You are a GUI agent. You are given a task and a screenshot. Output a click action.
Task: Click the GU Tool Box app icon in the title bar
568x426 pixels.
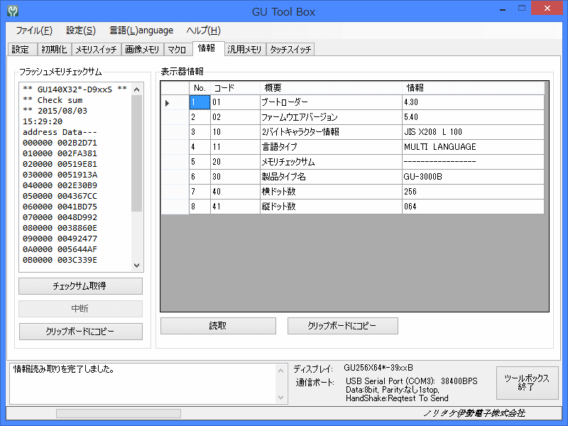13,11
